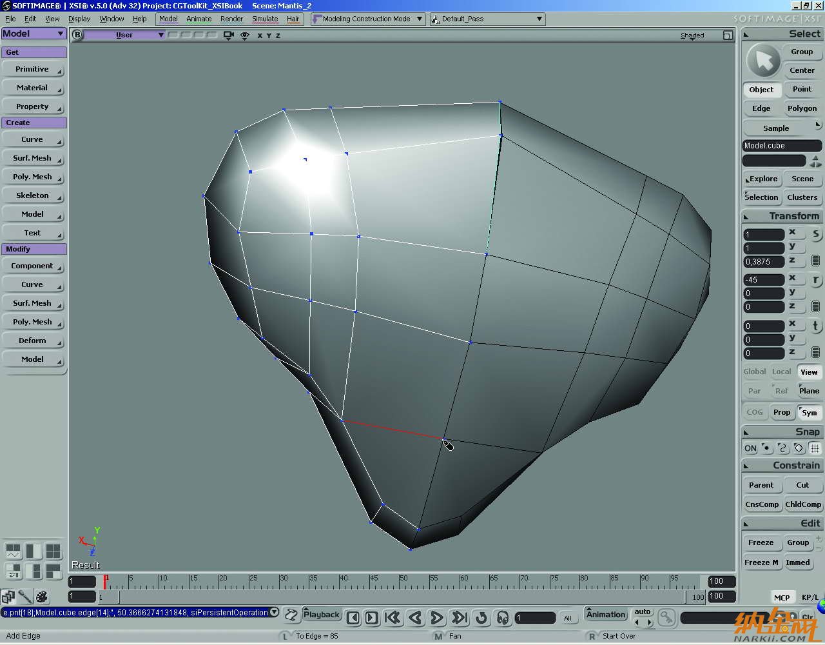
Task: Enable grid snapping icon
Action: tap(815, 448)
